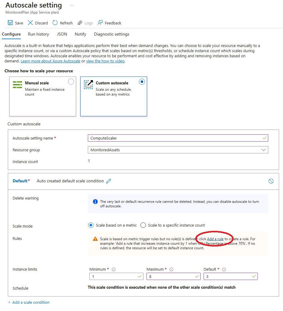
Task: Click the Save disk icon
Action: pos(10,23)
